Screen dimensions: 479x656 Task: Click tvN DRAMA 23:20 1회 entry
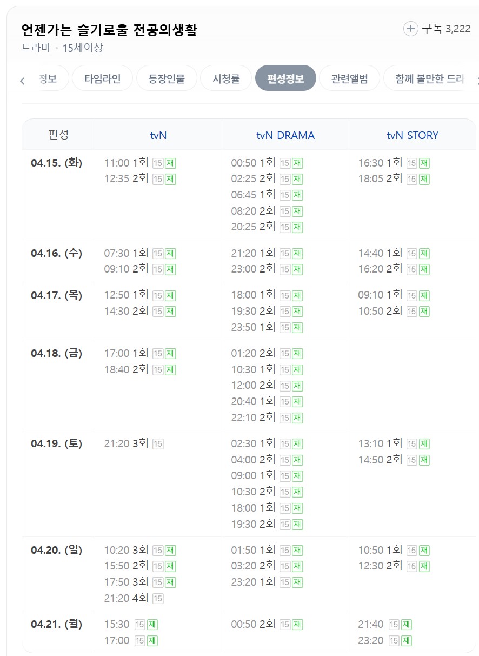coord(267,582)
